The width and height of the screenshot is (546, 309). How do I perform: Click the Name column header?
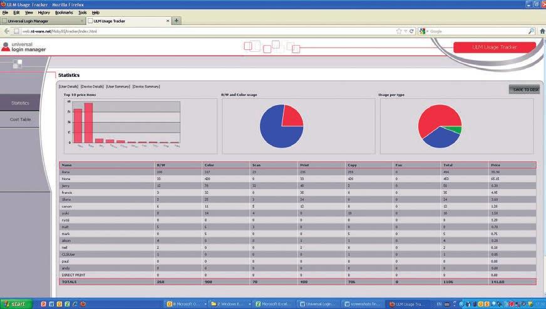(67, 165)
